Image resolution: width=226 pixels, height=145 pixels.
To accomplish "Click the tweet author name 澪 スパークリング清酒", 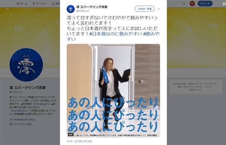I will pos(92,7).
